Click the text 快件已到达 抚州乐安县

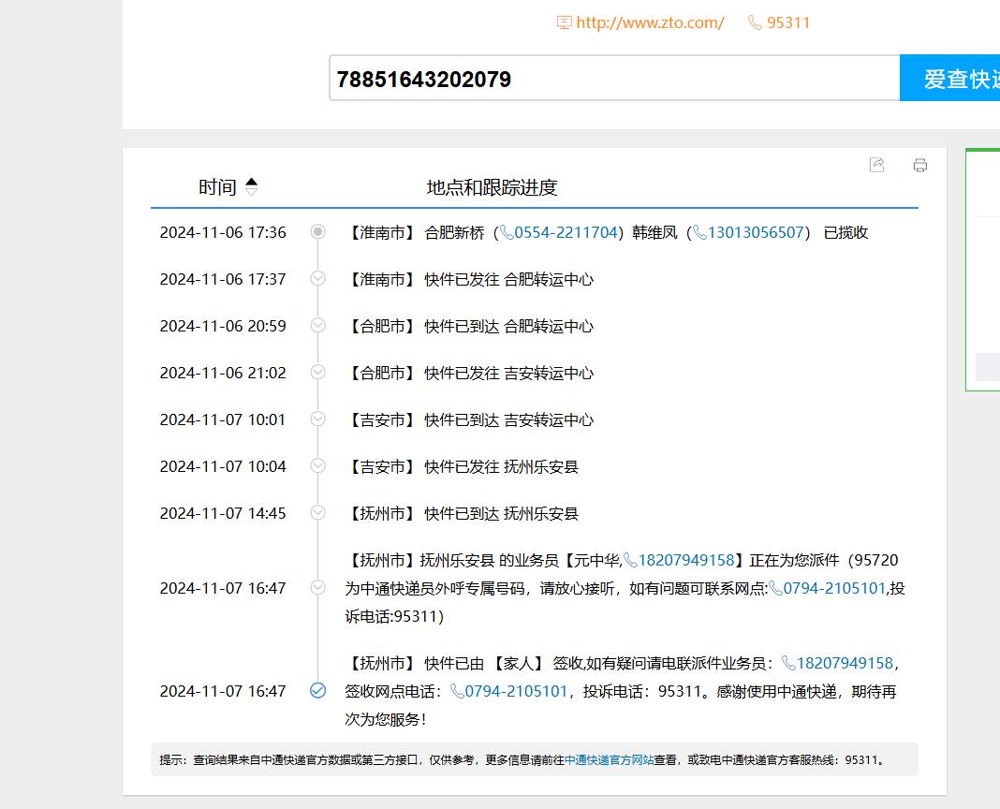pos(501,514)
